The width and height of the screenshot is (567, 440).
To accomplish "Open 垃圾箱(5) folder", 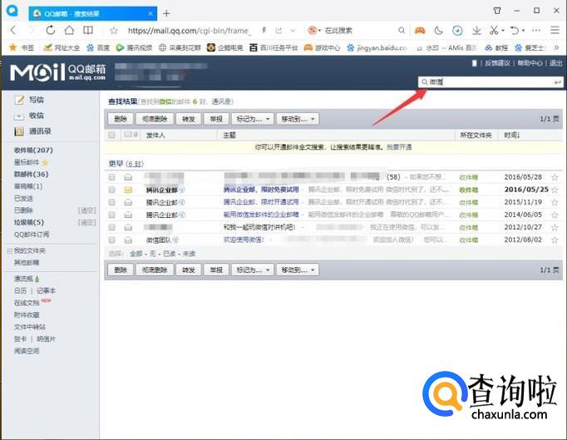I will (29, 222).
